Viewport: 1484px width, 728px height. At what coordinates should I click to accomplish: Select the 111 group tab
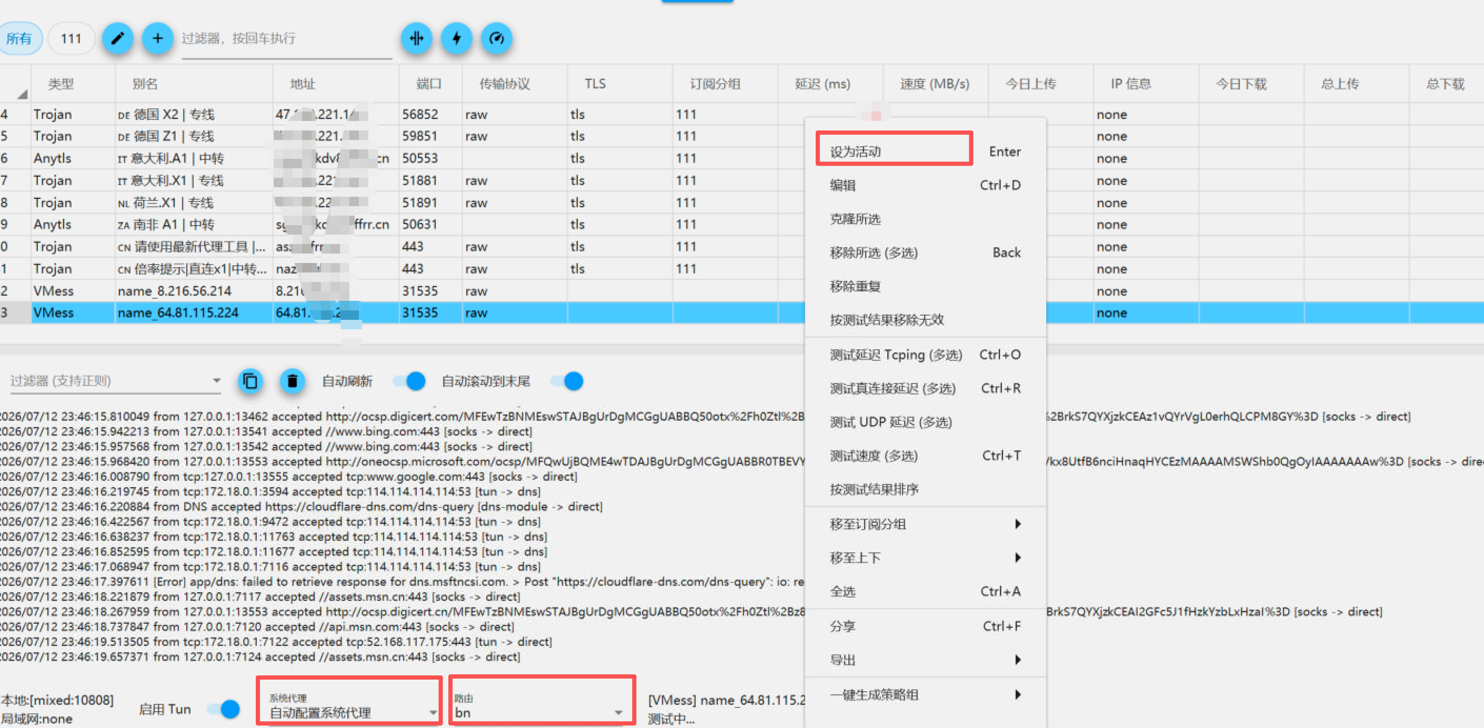(71, 38)
